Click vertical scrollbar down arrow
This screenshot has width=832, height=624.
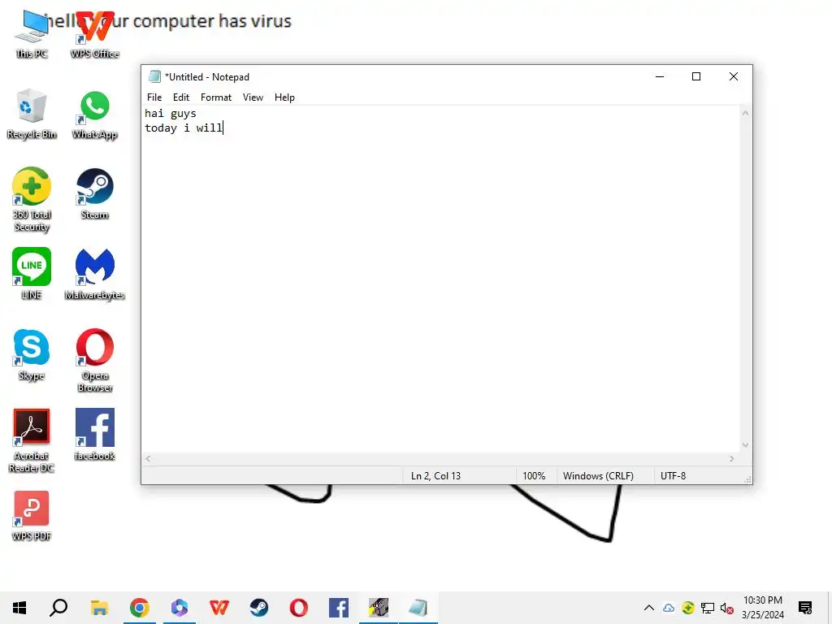[x=745, y=445]
